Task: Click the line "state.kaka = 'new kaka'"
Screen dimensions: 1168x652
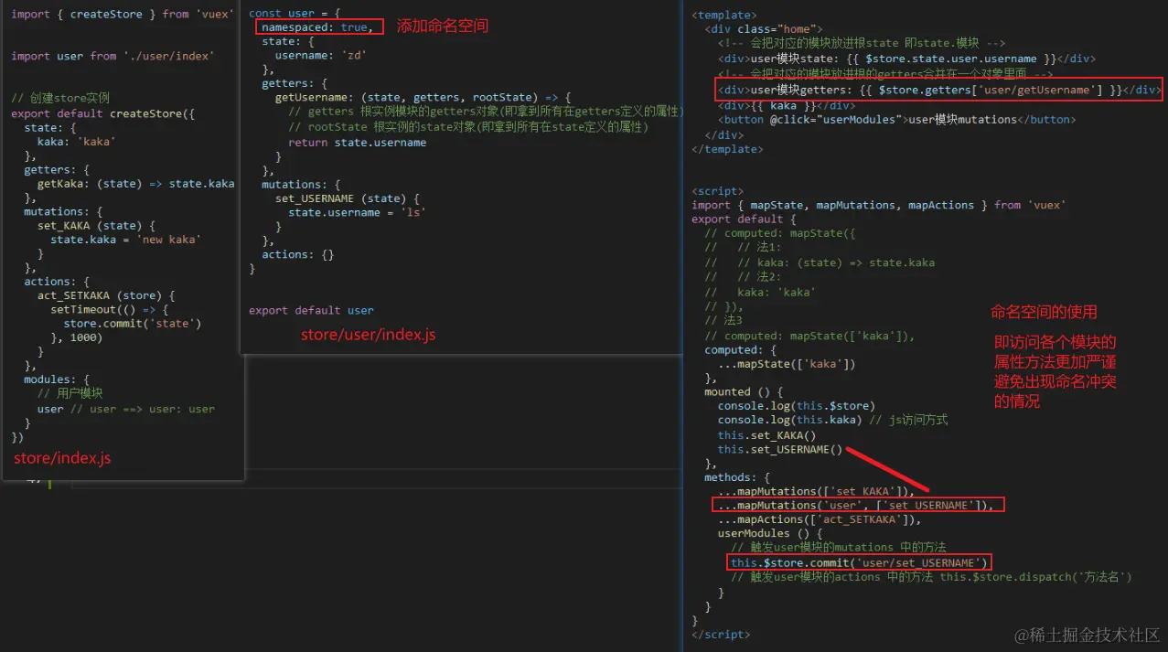Action: [x=125, y=240]
